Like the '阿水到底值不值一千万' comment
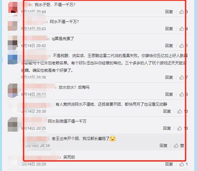 click(x=180, y=128)
